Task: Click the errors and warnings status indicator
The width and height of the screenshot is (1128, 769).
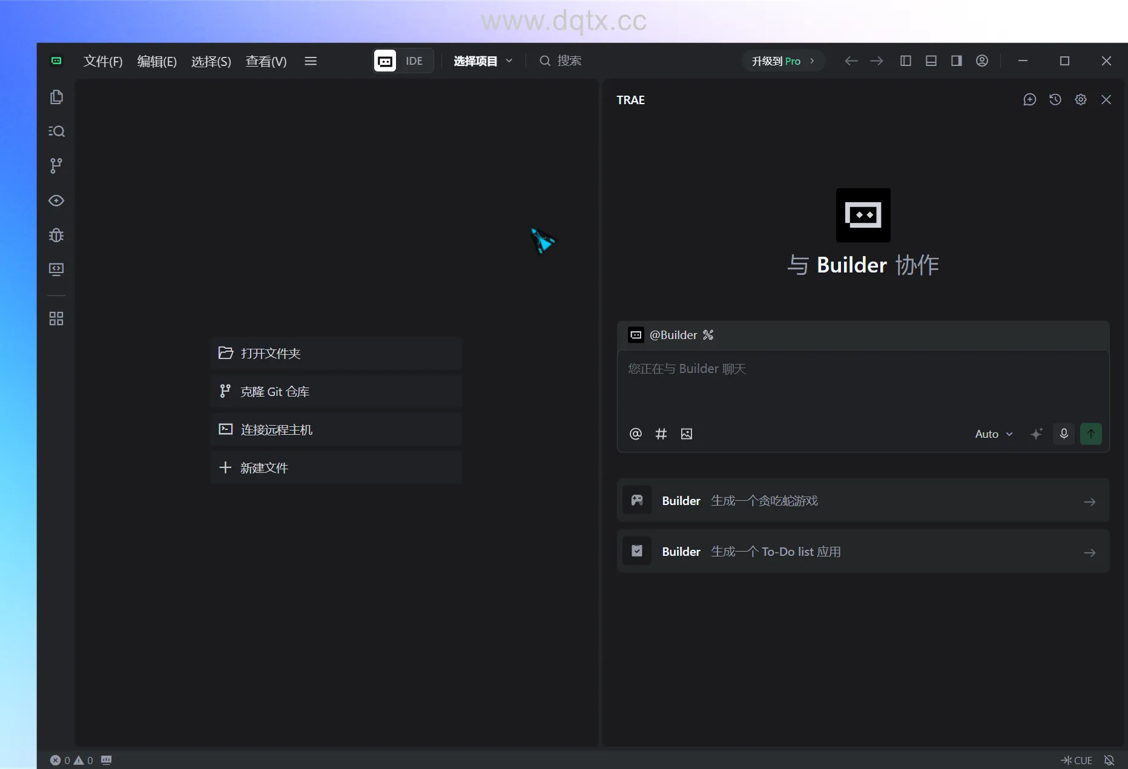Action: [71, 760]
